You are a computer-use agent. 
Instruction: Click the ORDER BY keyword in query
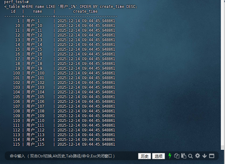[x=89, y=7]
